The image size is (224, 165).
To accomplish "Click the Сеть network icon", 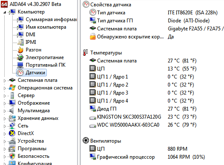I will [x=12, y=126].
